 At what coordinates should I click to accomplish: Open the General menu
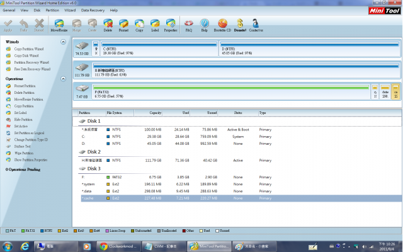point(9,10)
